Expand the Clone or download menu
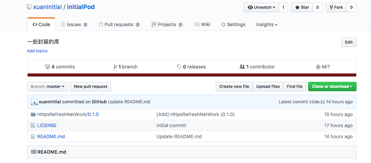Viewport: 371px width, 163px height. [332, 87]
